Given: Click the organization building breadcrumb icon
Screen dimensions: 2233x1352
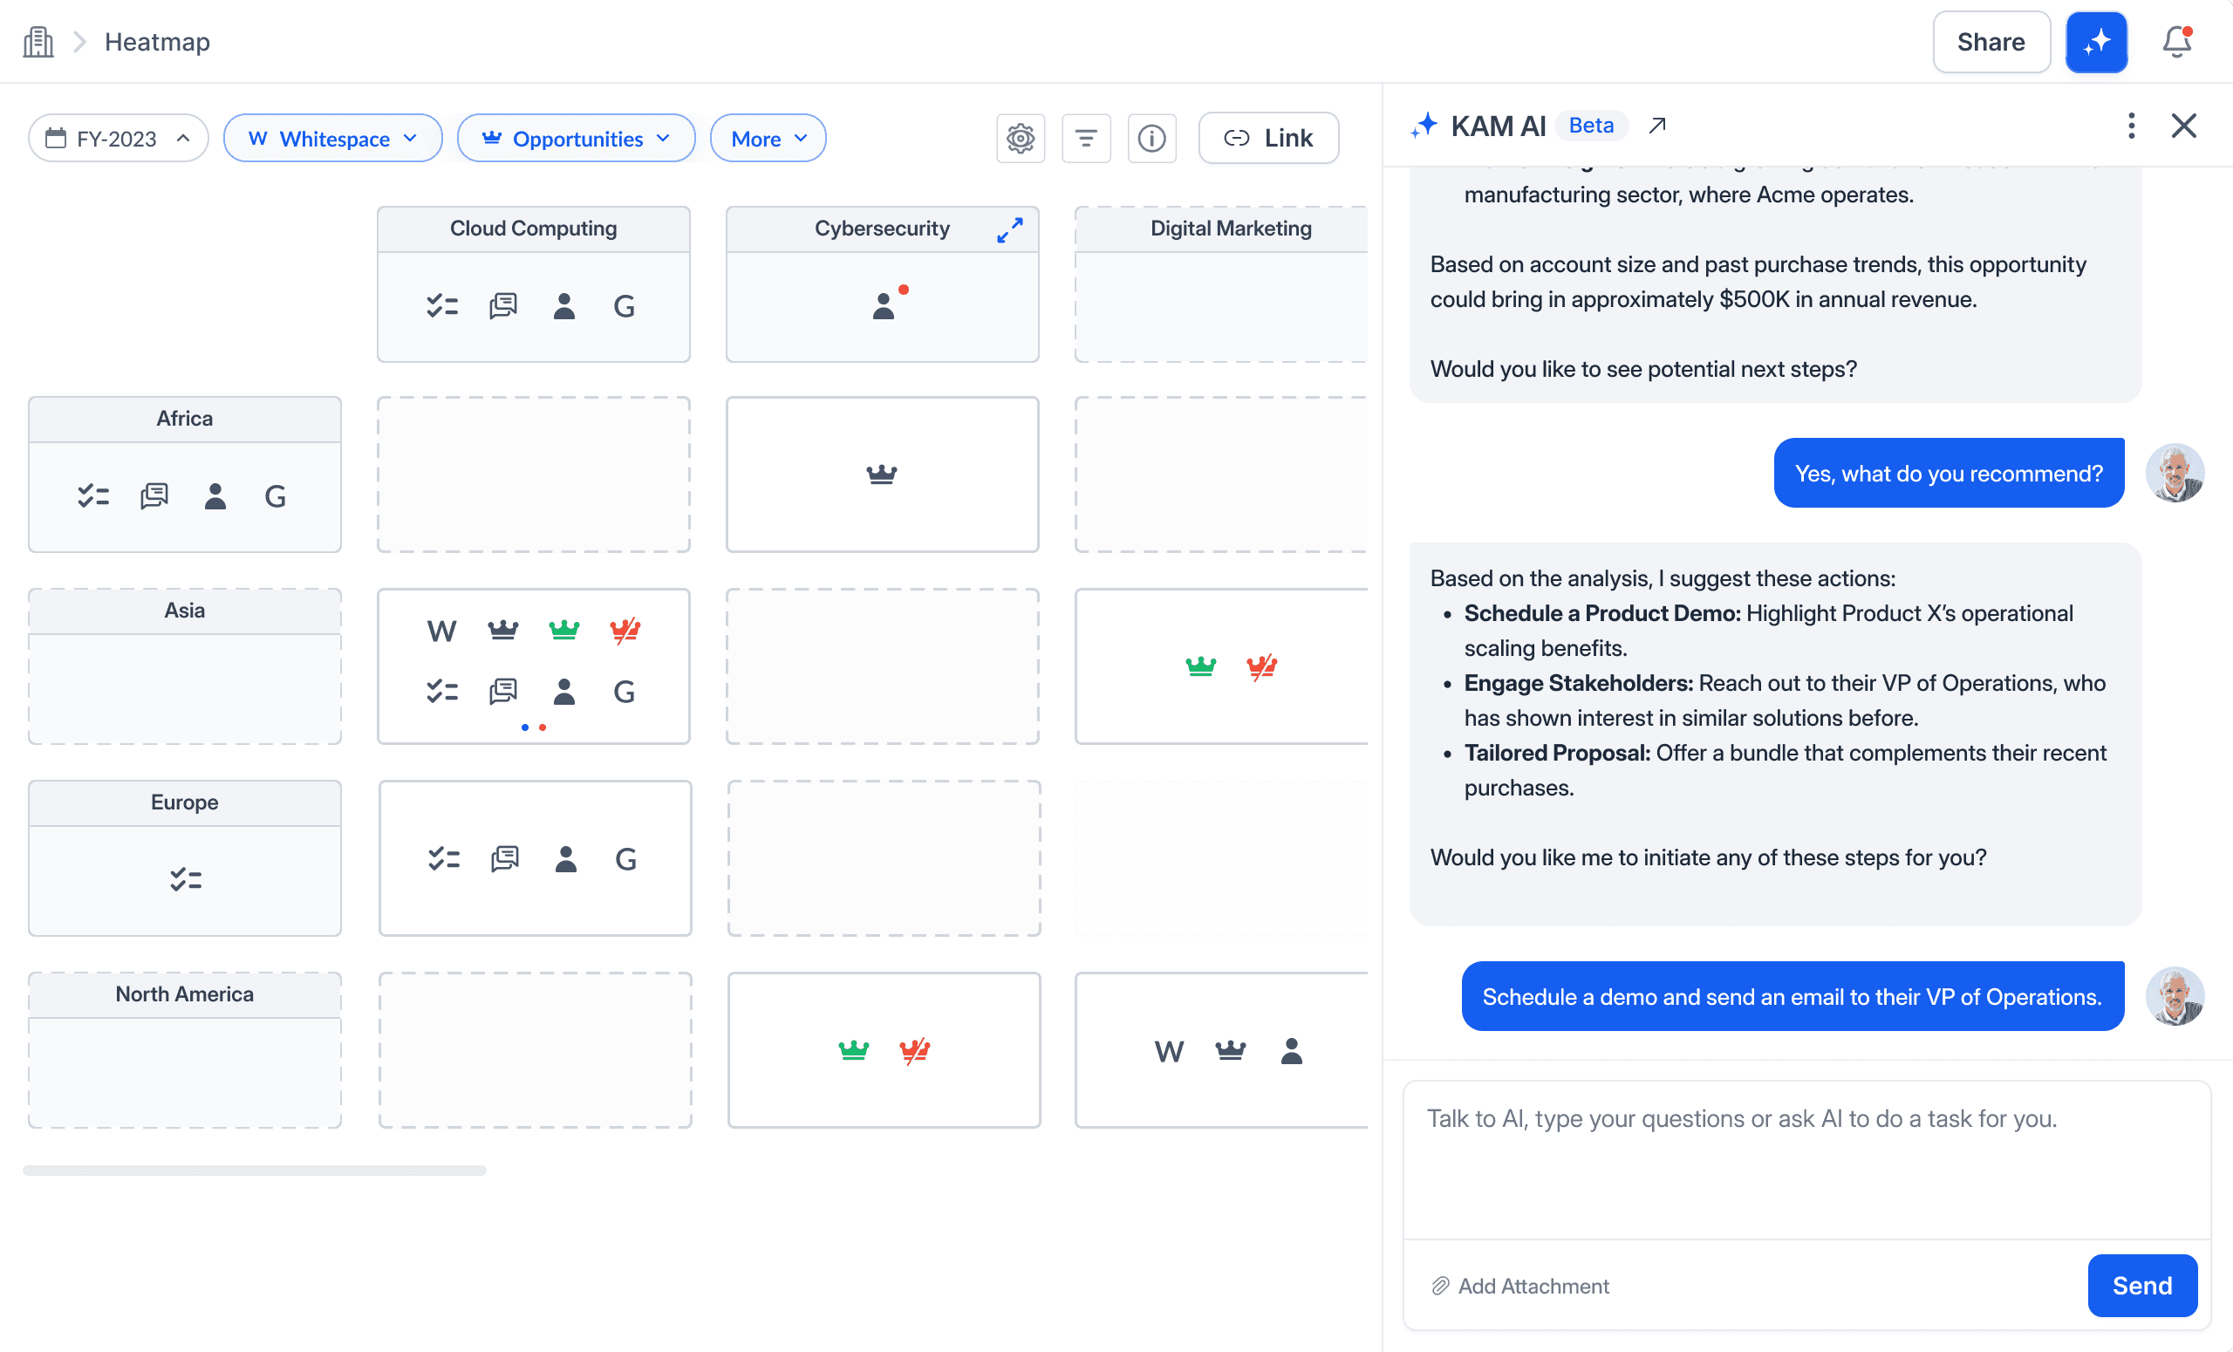Looking at the screenshot, I should (38, 42).
